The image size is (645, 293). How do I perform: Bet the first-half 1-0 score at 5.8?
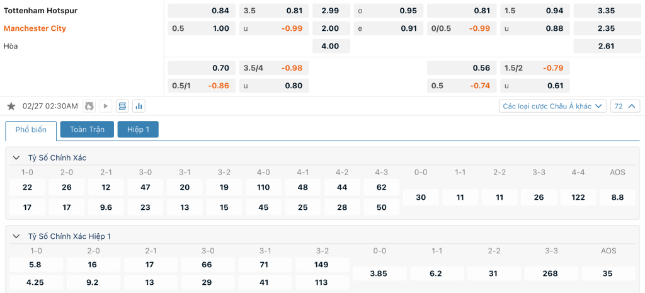pos(36,265)
